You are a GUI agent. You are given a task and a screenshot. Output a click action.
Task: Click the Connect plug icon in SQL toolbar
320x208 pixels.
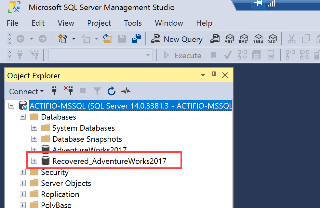click(x=20, y=55)
